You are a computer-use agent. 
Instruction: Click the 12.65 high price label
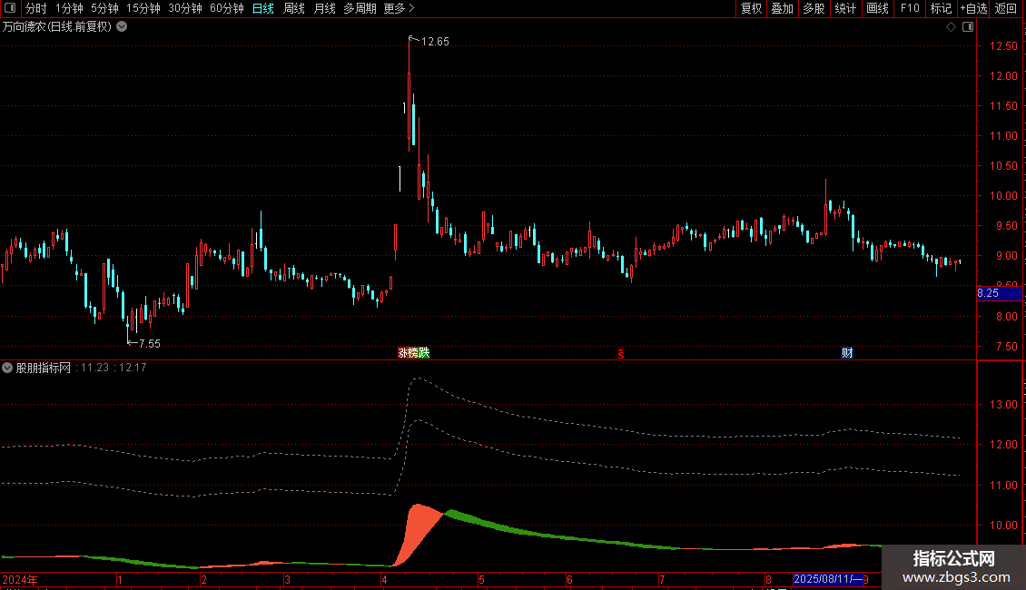(x=435, y=42)
